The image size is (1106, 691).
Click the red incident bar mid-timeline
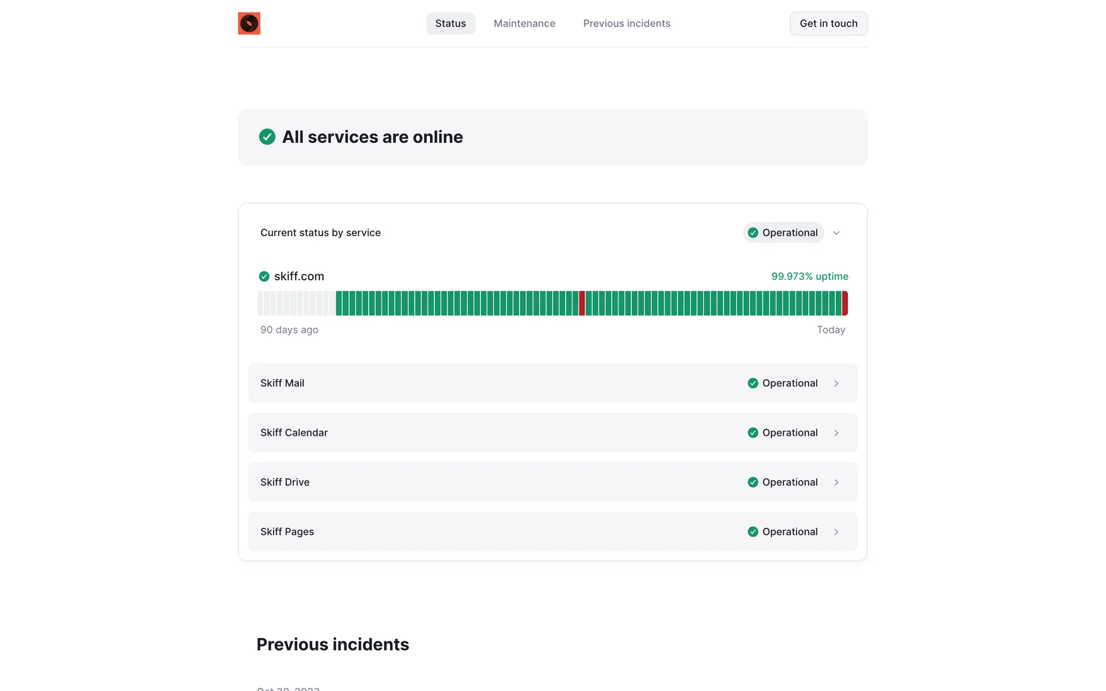pos(582,303)
